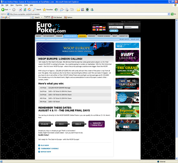Select the Hungarian flag language
The image size is (178, 163).
101,30
